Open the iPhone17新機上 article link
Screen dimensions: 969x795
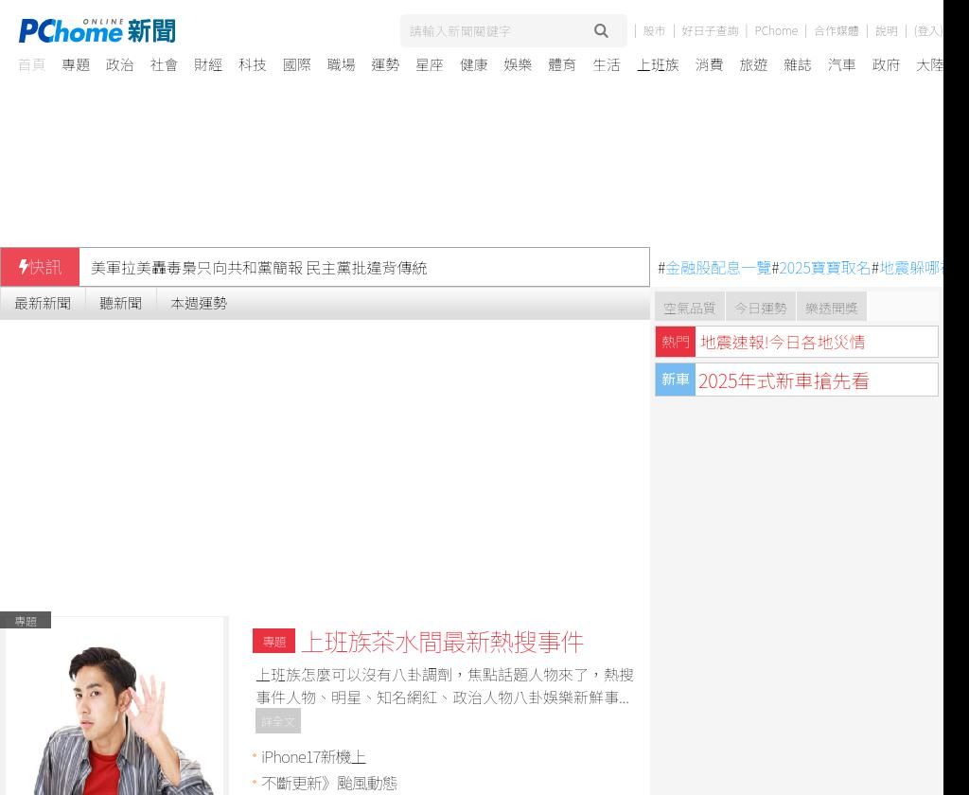pos(313,757)
